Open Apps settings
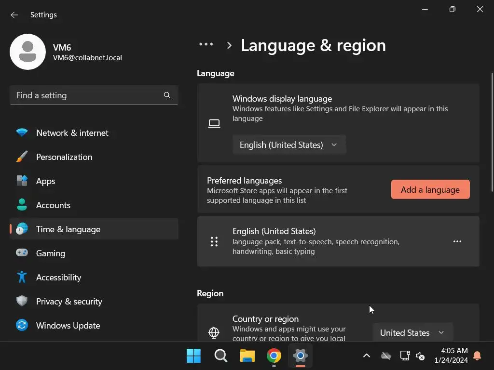 (x=94, y=181)
